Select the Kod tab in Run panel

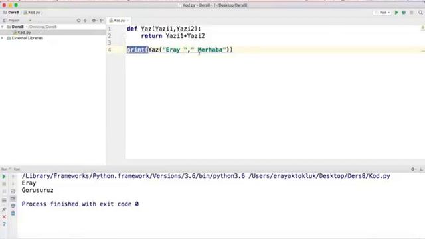pyautogui.click(x=17, y=169)
